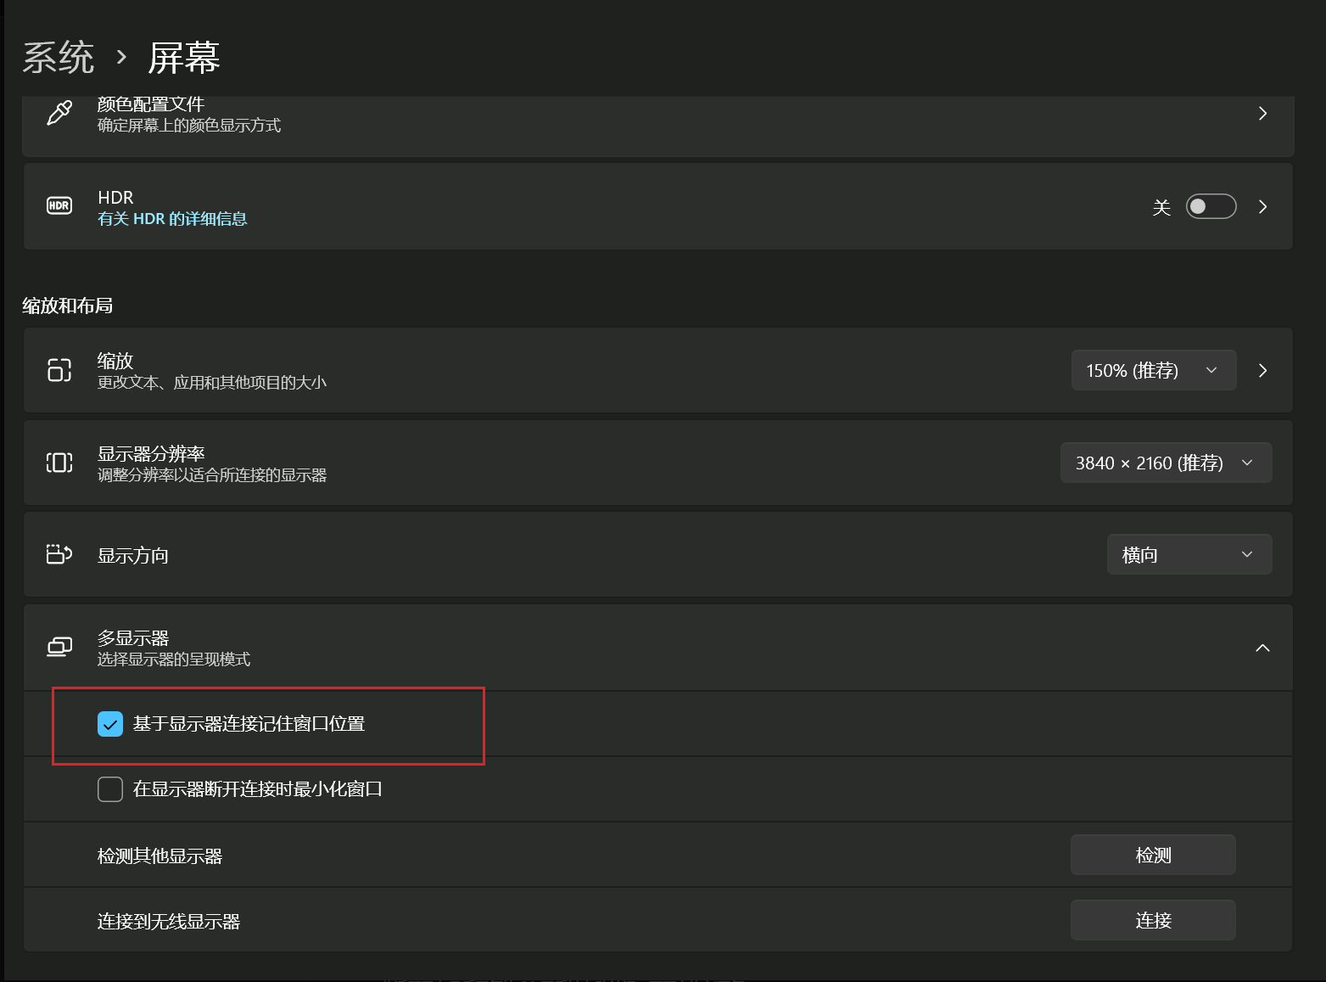Click the scale (缩放) icon
1326x982 pixels.
(59, 370)
